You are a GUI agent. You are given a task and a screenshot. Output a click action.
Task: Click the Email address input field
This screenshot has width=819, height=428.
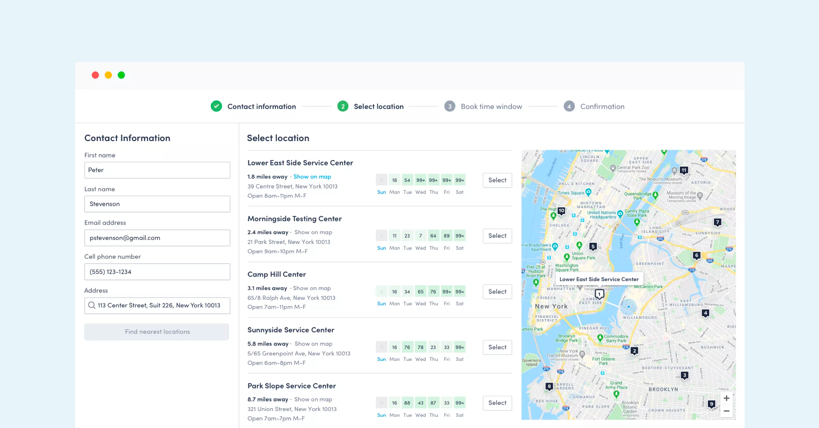[157, 238]
